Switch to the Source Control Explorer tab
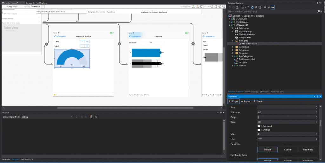 [x=37, y=3]
